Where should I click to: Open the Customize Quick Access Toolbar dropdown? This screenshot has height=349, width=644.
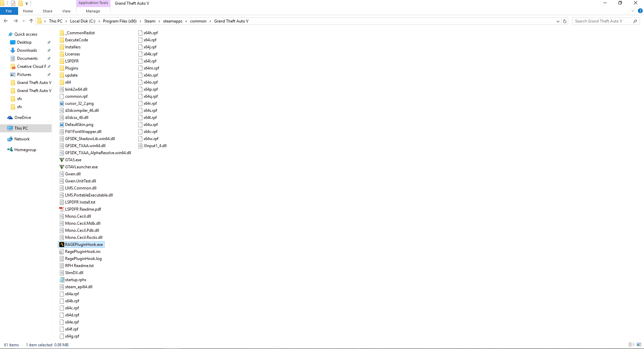point(27,3)
